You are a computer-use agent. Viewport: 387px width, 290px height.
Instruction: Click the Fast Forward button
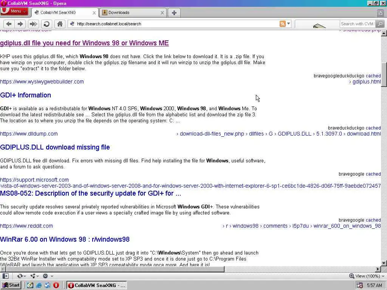coord(33,24)
